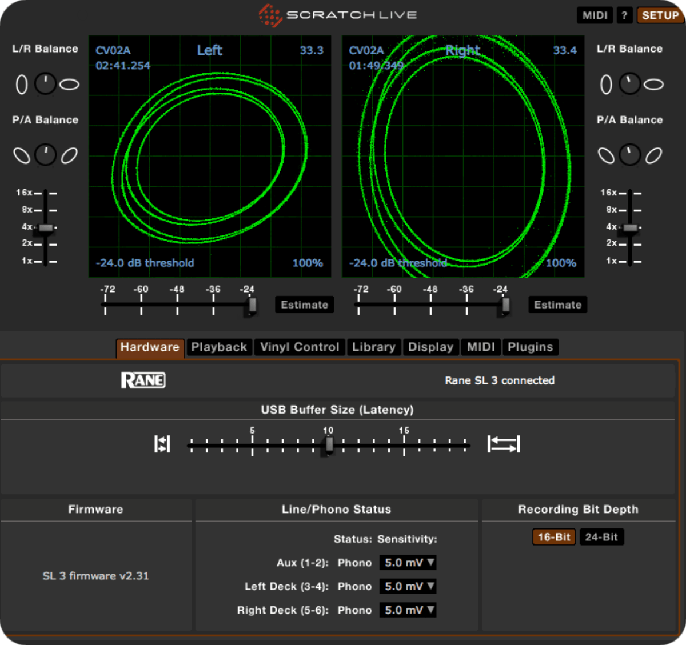
Task: Click the right deck L/R Balance knob
Action: tap(629, 84)
